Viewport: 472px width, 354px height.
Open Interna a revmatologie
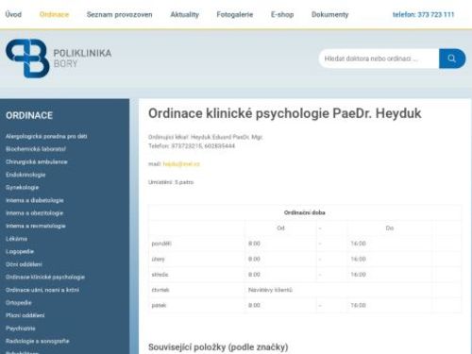click(x=36, y=226)
